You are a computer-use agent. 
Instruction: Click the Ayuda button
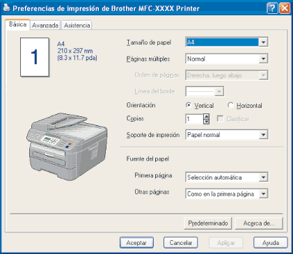pos(271,243)
